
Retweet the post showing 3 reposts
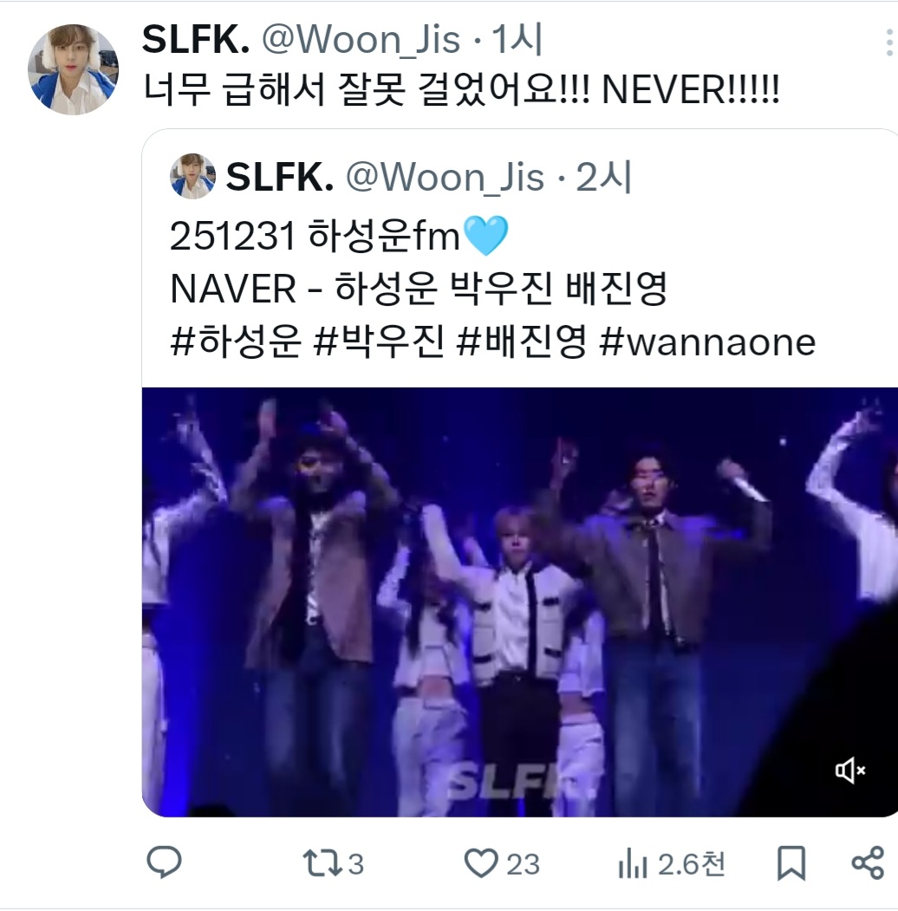click(333, 863)
